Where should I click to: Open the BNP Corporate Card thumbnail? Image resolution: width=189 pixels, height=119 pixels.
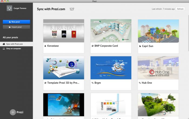[x=111, y=31]
